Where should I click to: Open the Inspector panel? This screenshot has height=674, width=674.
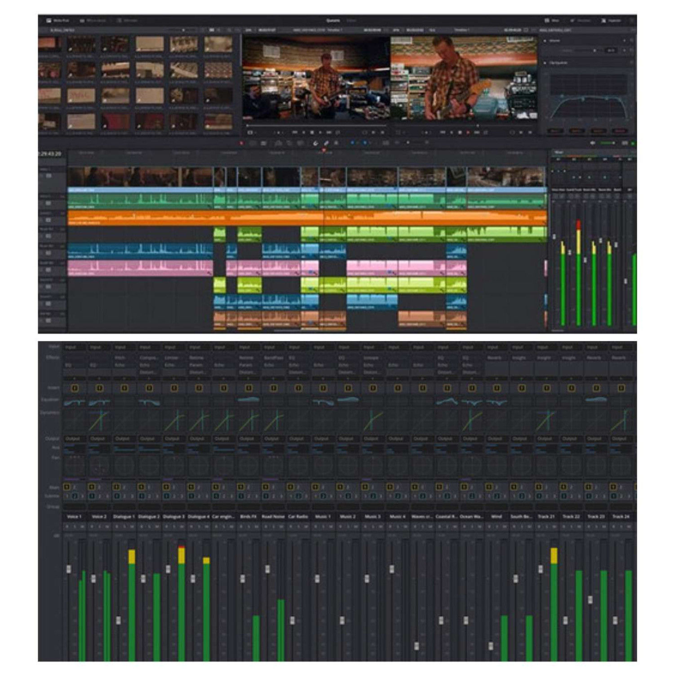(610, 21)
